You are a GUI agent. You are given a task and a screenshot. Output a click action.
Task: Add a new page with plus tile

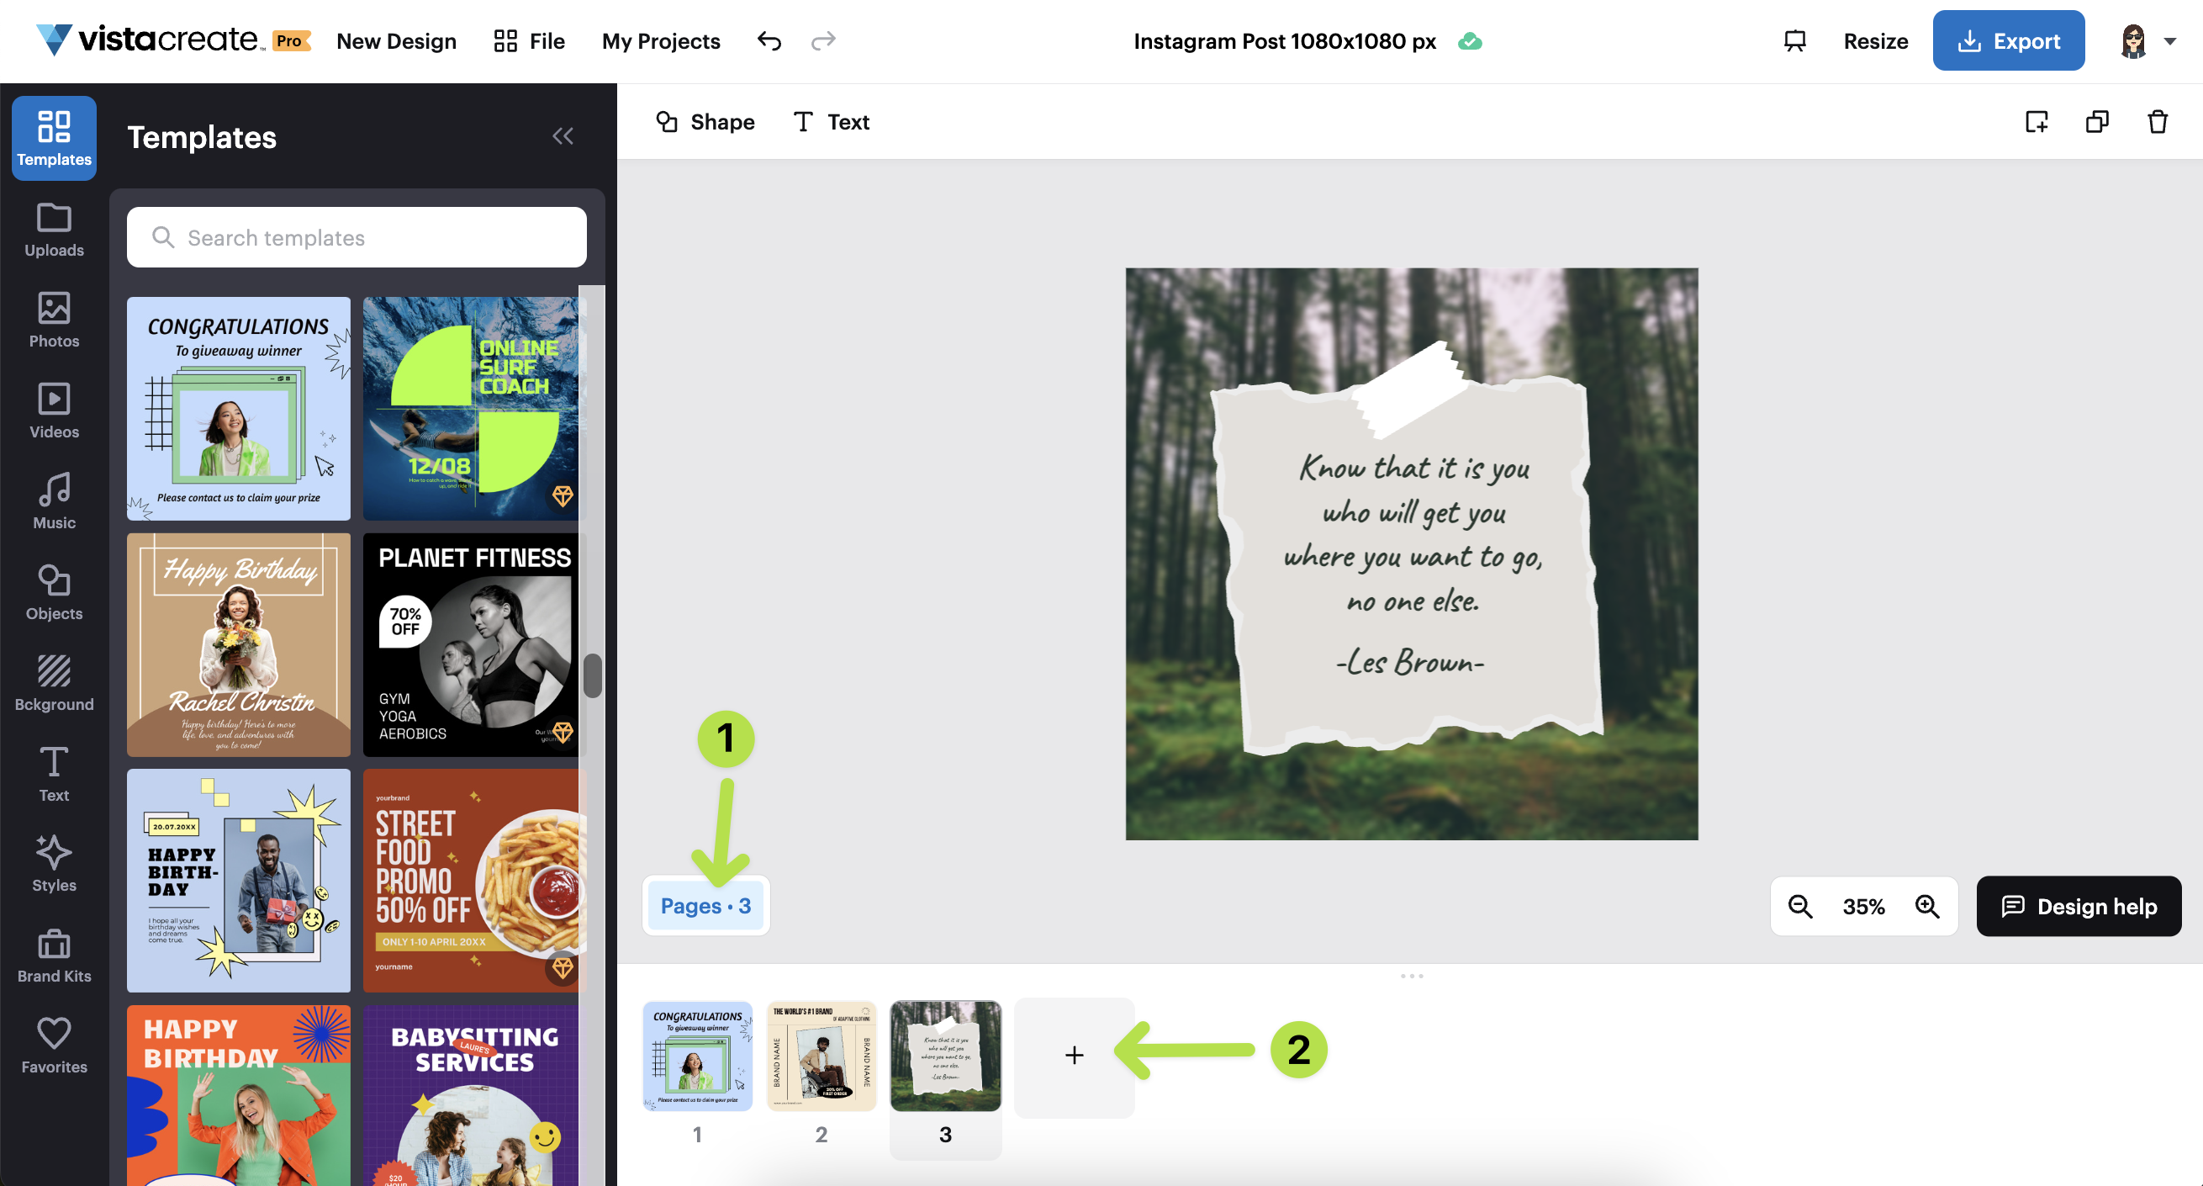pos(1074,1056)
